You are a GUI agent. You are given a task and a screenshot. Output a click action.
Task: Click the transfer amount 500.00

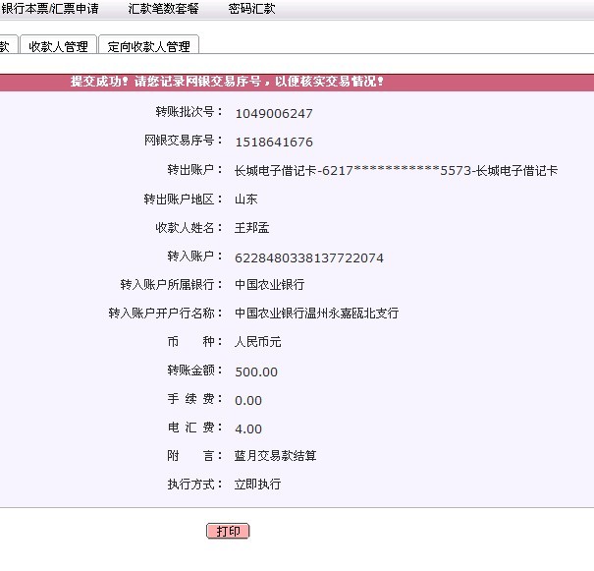(256, 371)
